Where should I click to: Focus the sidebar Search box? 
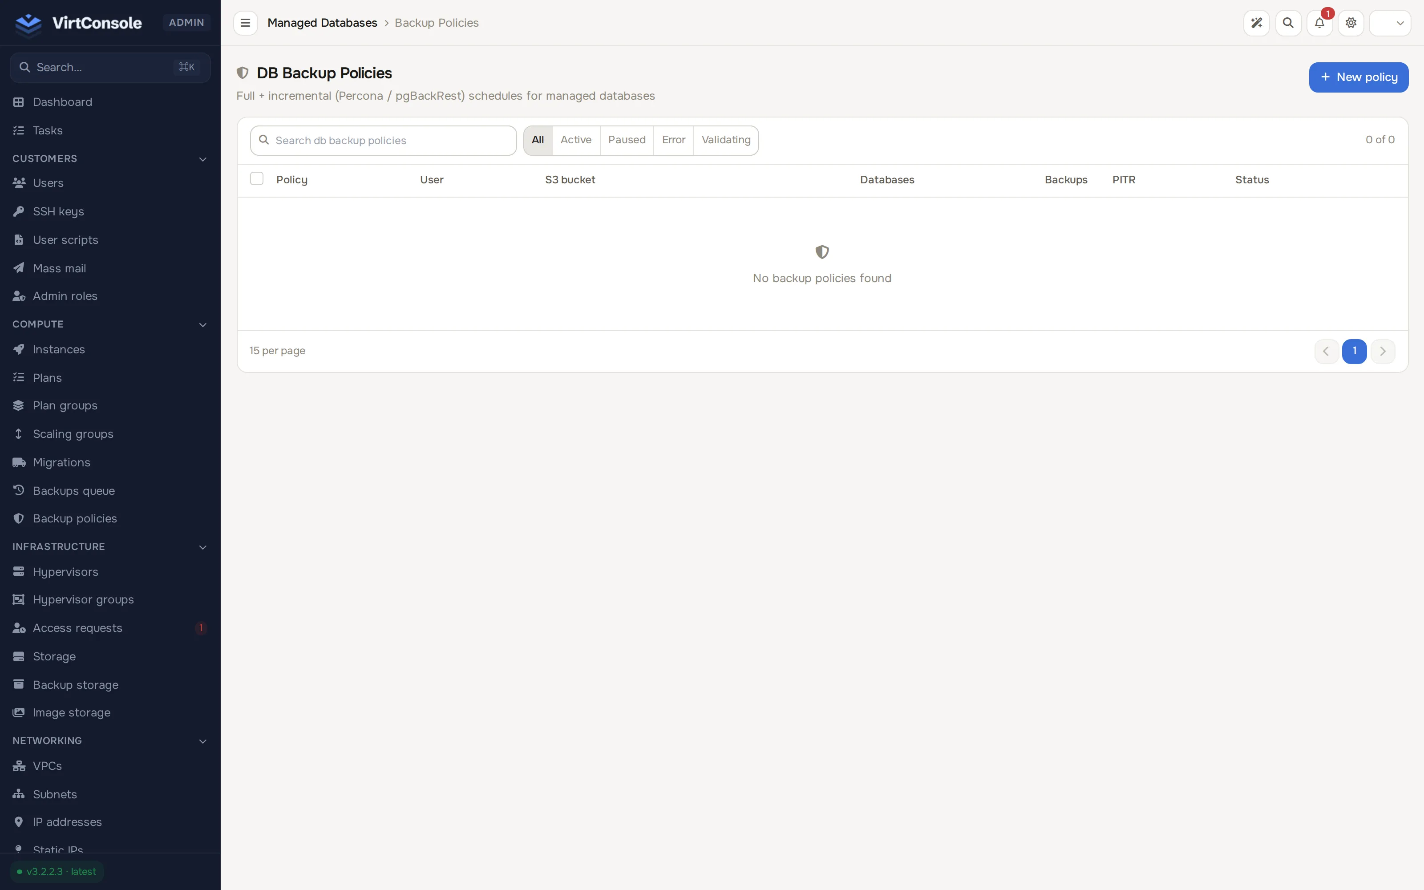coord(110,68)
